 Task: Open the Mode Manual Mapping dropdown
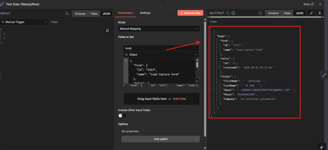tap(159, 29)
